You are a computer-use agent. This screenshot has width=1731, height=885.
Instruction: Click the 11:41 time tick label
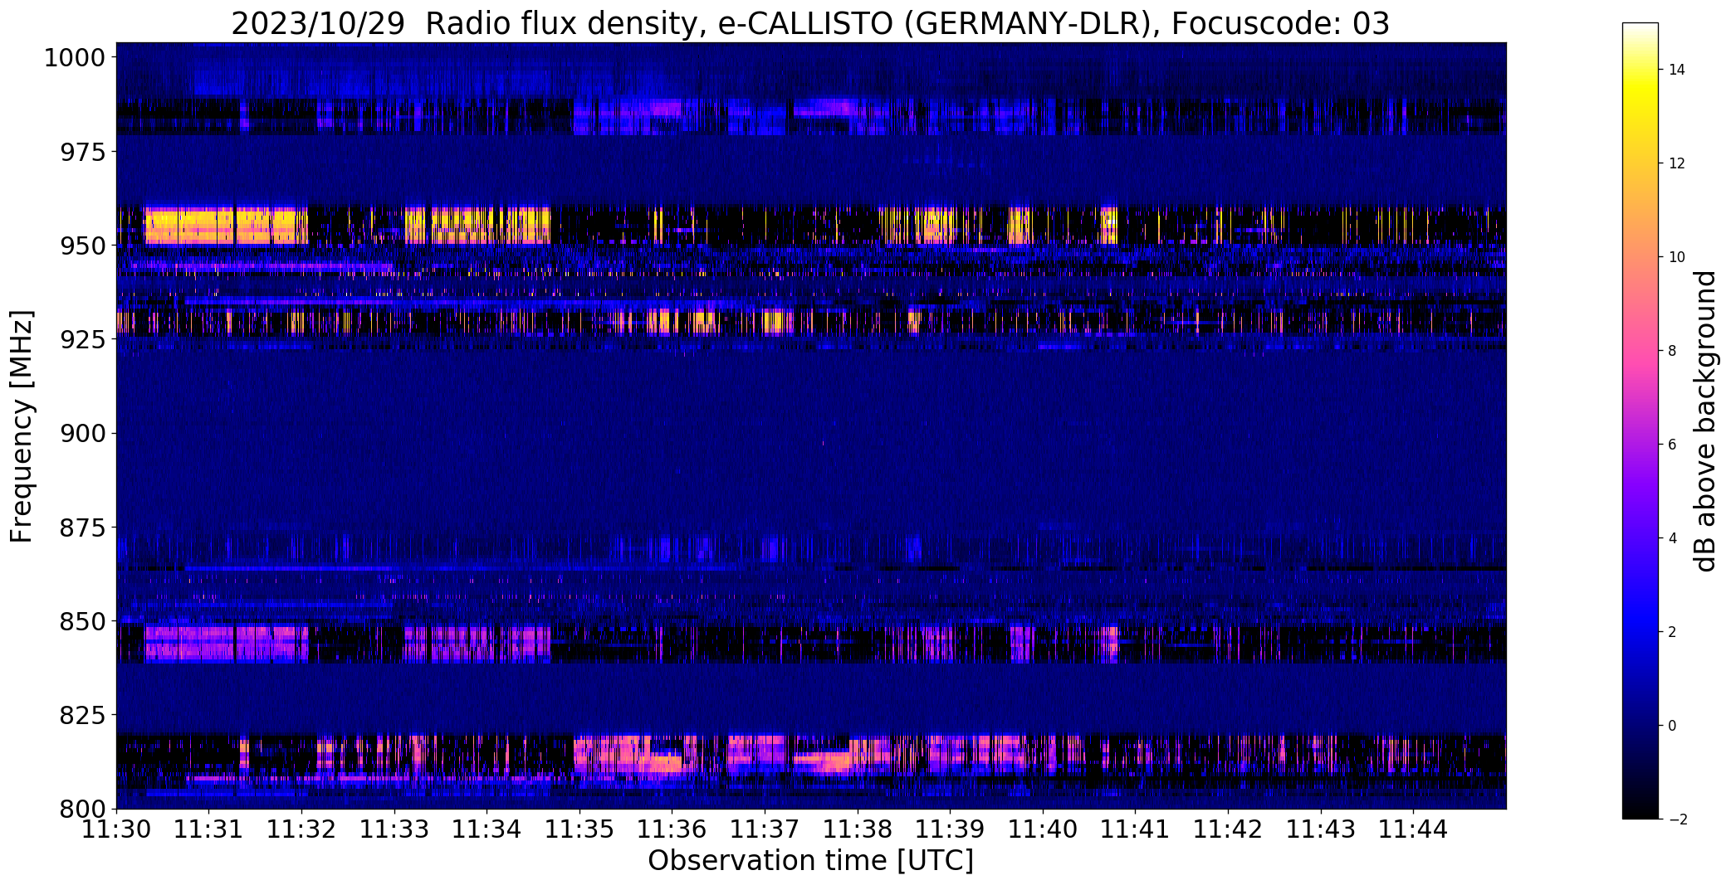pyautogui.click(x=1136, y=829)
